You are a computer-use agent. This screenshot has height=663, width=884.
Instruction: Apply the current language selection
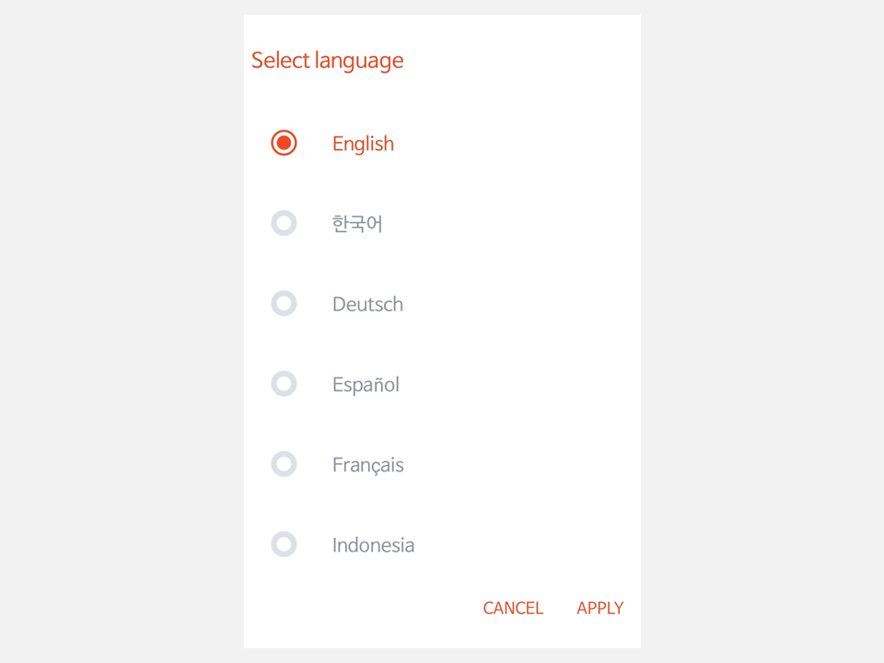(x=599, y=608)
